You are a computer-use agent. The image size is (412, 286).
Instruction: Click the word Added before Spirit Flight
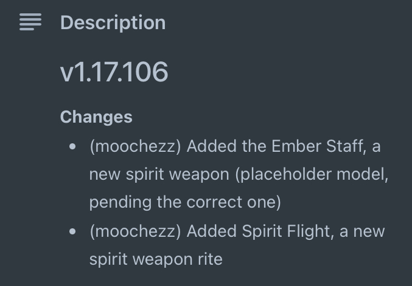click(212, 231)
